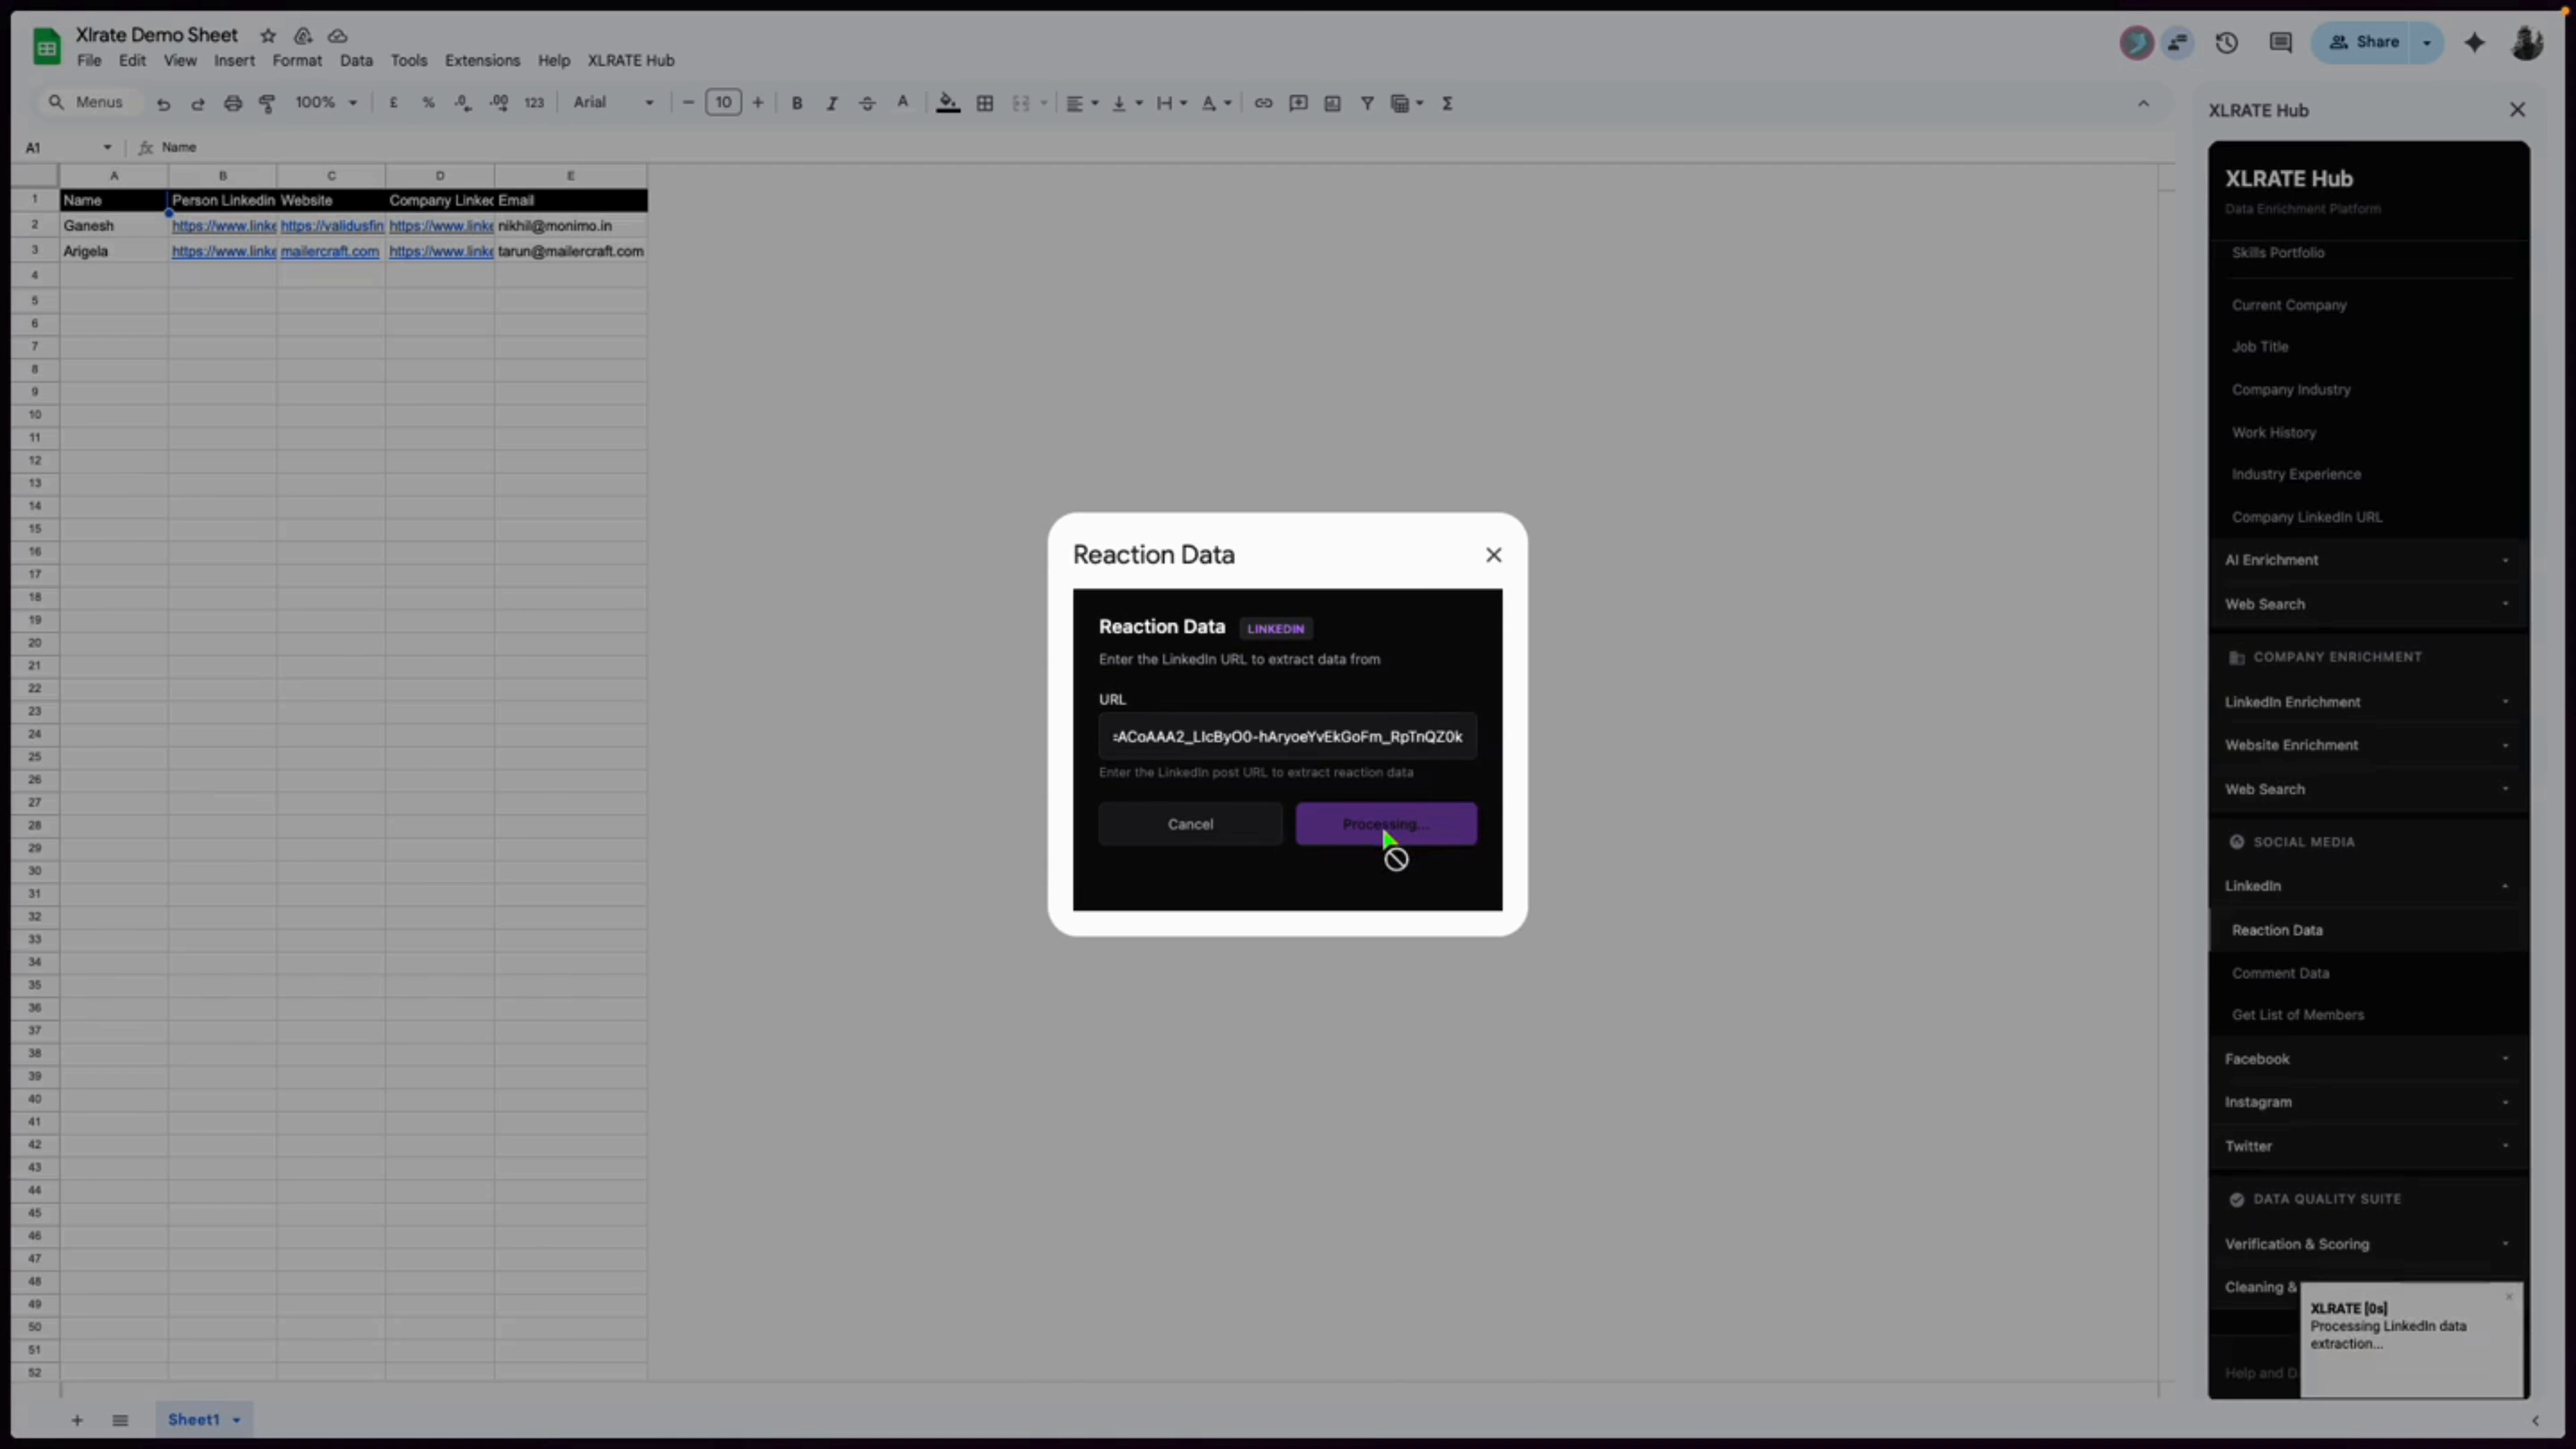Open version history via the clock icon

(2226, 42)
